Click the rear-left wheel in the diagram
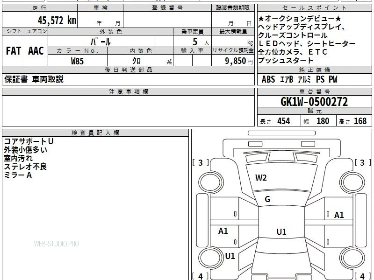This screenshot has height=280, width=374. pos(211,258)
